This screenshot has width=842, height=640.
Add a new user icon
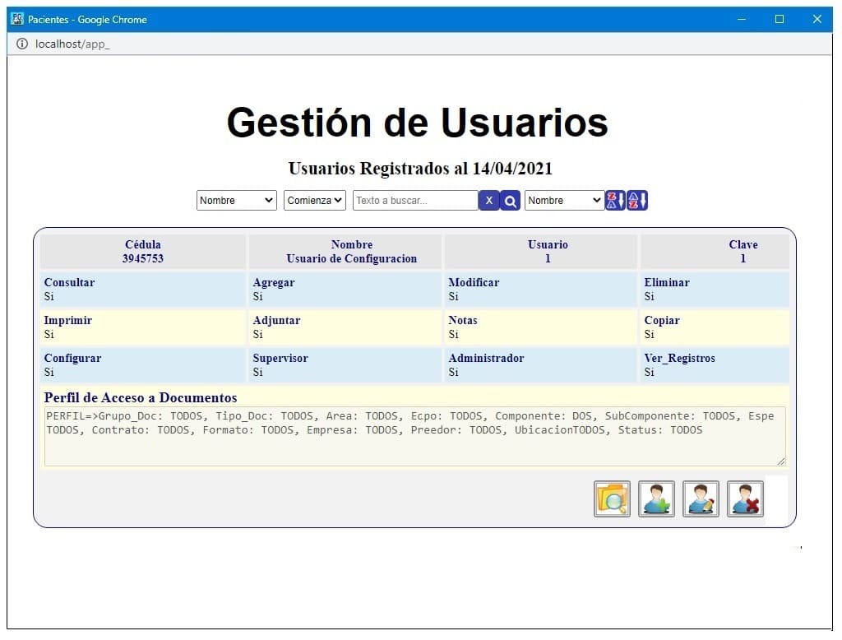[x=657, y=499]
